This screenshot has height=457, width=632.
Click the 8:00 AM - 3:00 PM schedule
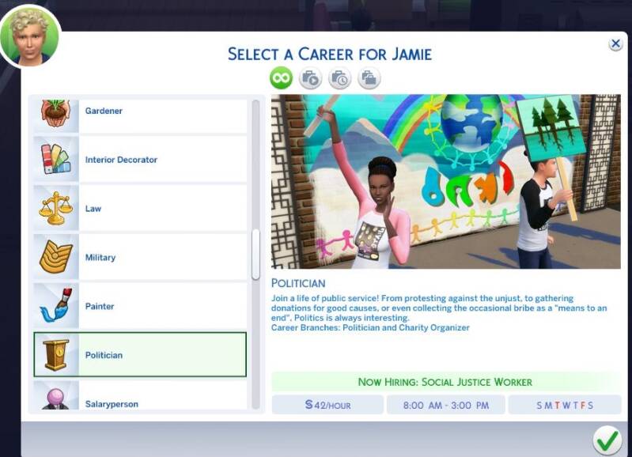tap(446, 405)
